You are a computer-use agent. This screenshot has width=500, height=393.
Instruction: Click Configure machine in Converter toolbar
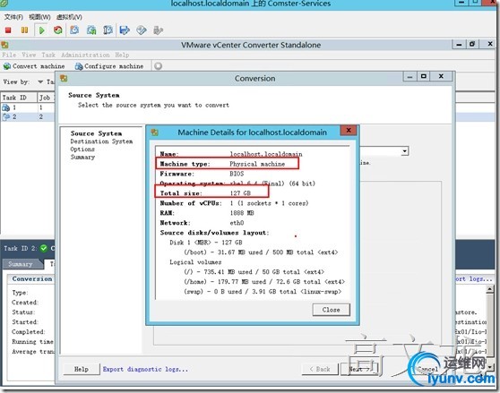tap(109, 66)
